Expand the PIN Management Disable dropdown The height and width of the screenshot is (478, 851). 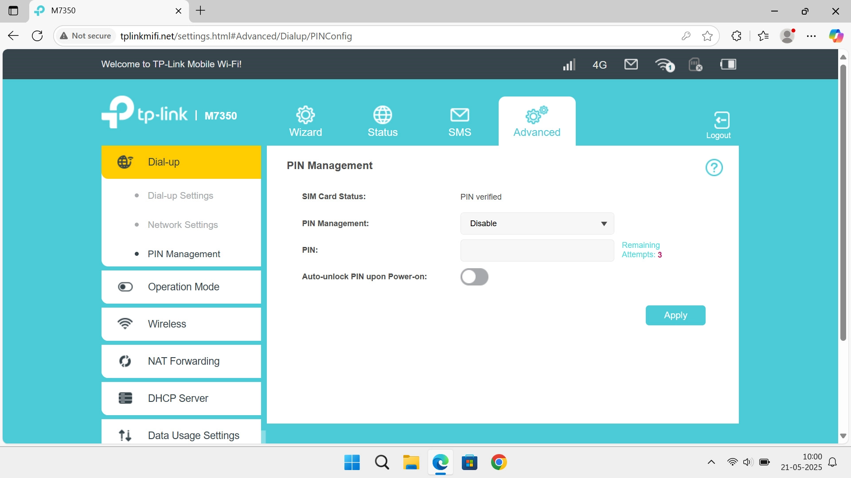pyautogui.click(x=537, y=224)
